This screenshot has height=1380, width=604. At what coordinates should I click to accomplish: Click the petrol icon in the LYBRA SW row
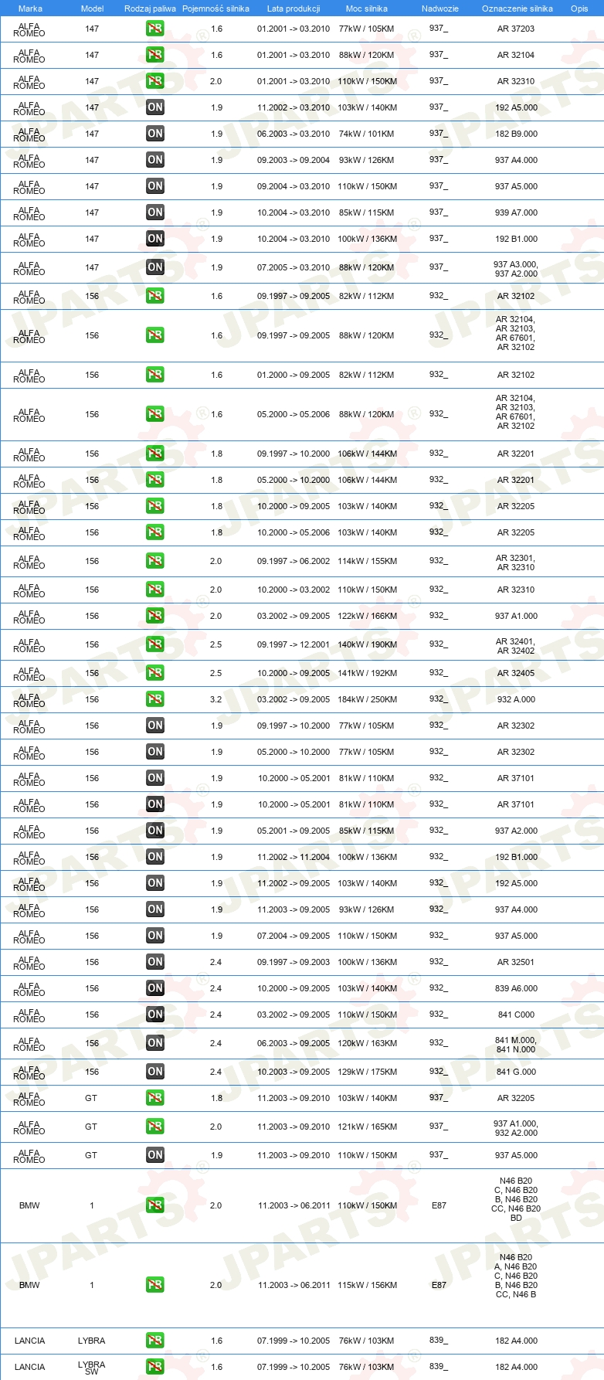point(154,1367)
